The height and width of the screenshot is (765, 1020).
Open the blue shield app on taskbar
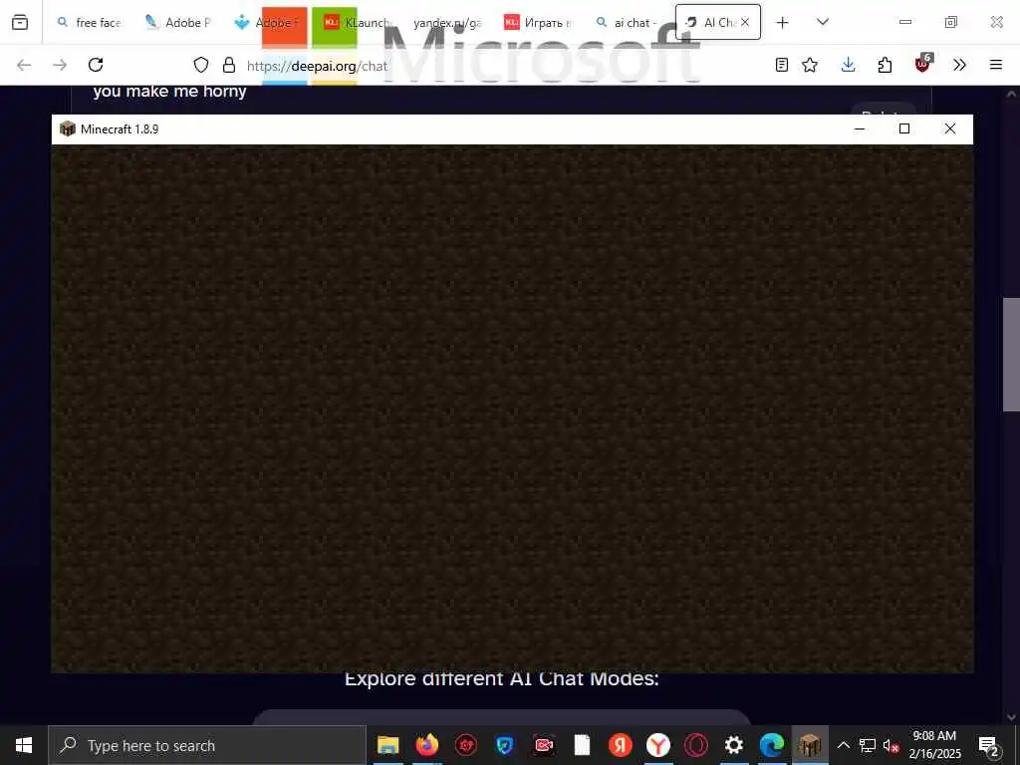(x=504, y=745)
